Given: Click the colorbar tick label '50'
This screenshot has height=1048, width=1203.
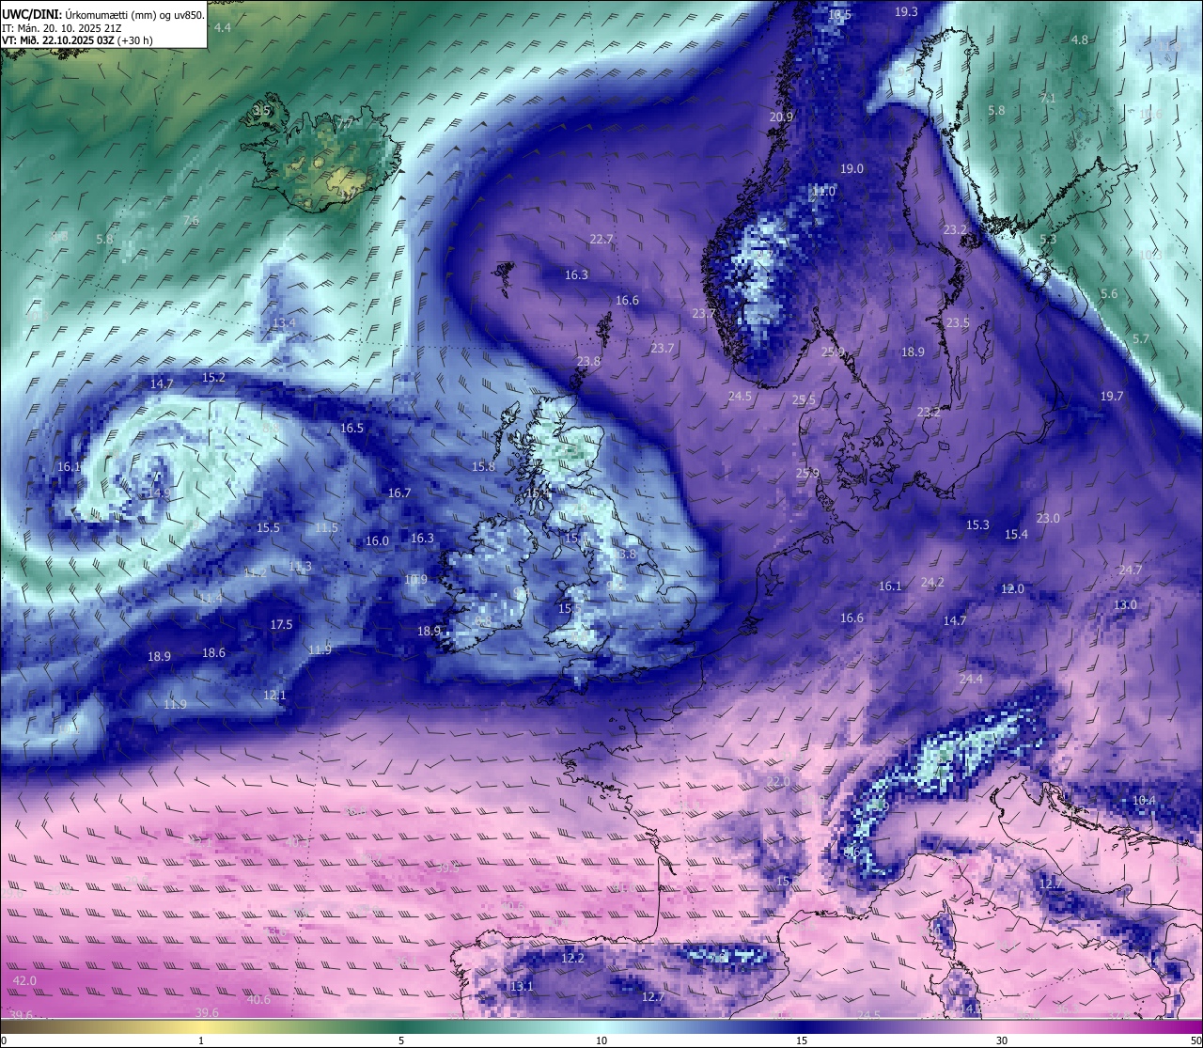Looking at the screenshot, I should (1195, 1040).
